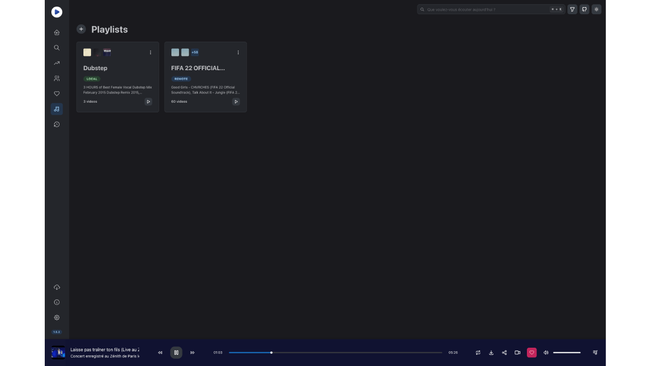Open the queue list icon in player bar
Screen dimensions: 651x366
coord(595,352)
